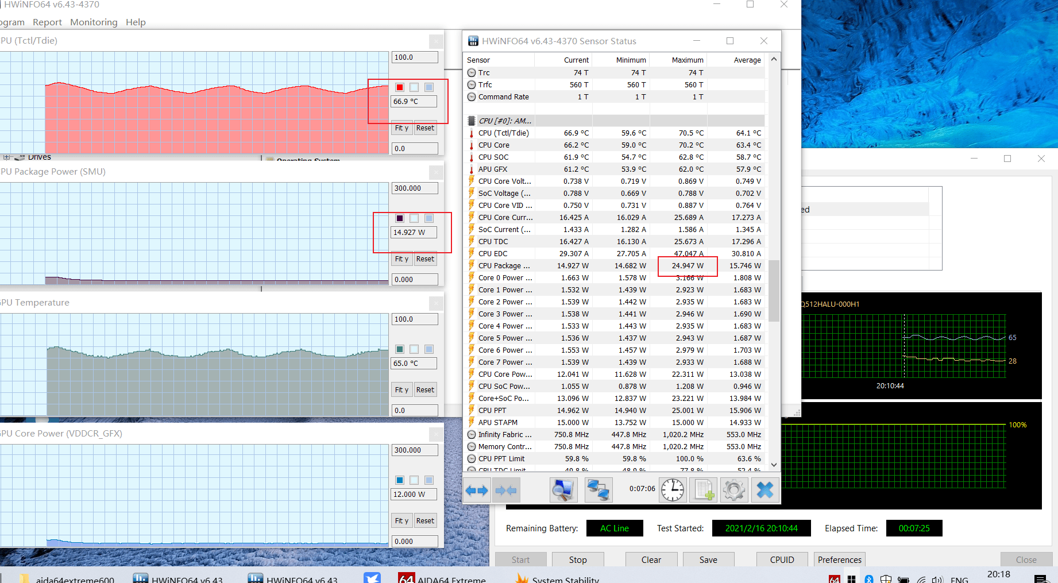Open the Report menu

[47, 22]
